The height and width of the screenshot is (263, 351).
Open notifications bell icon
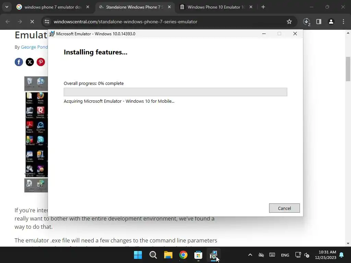(x=342, y=255)
